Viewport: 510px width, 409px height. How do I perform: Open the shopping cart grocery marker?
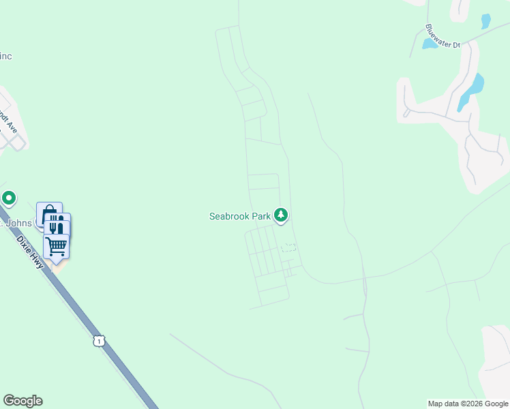point(57,247)
